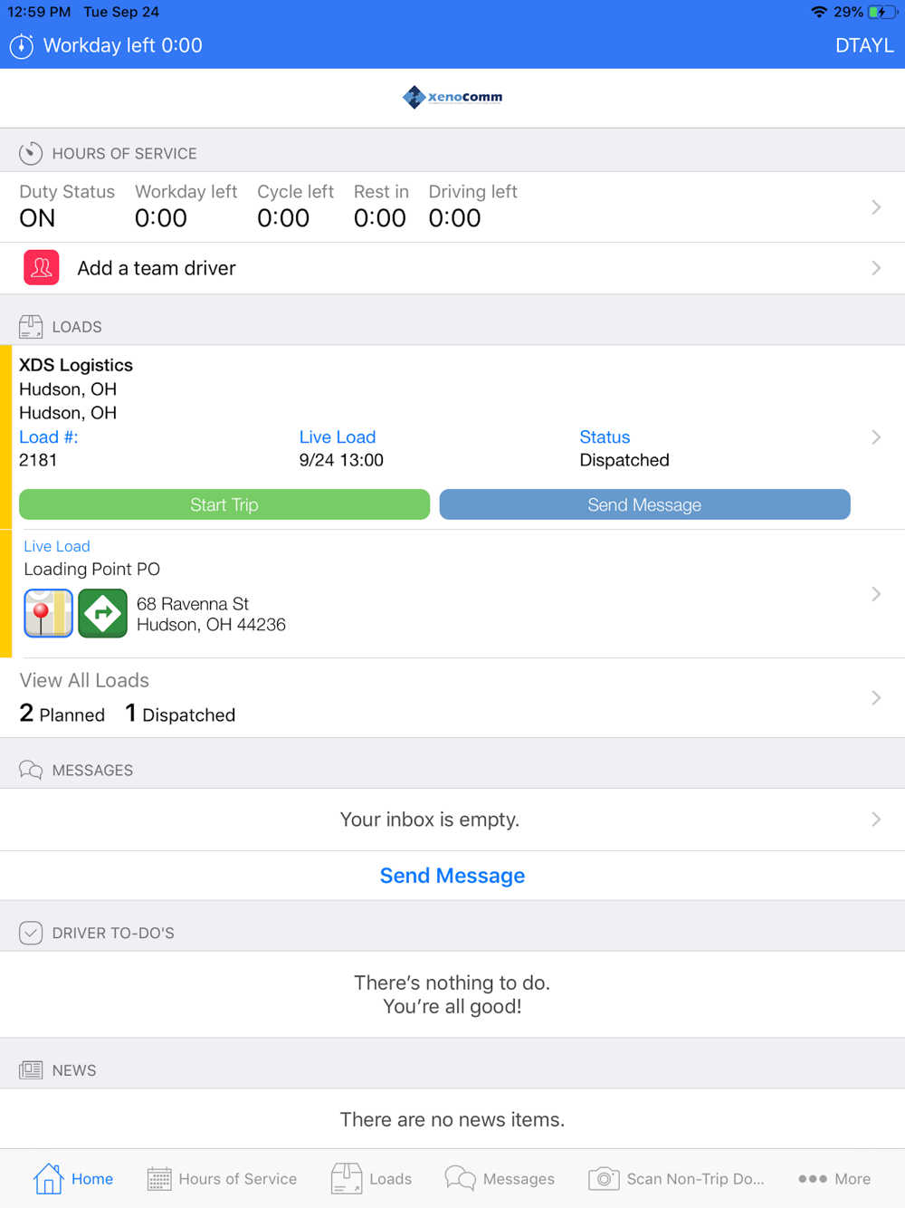Tap the xenocomm logo
Viewport: 905px width, 1208px height.
click(452, 97)
